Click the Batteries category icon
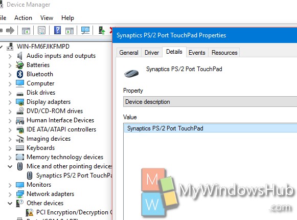 pos(20,65)
